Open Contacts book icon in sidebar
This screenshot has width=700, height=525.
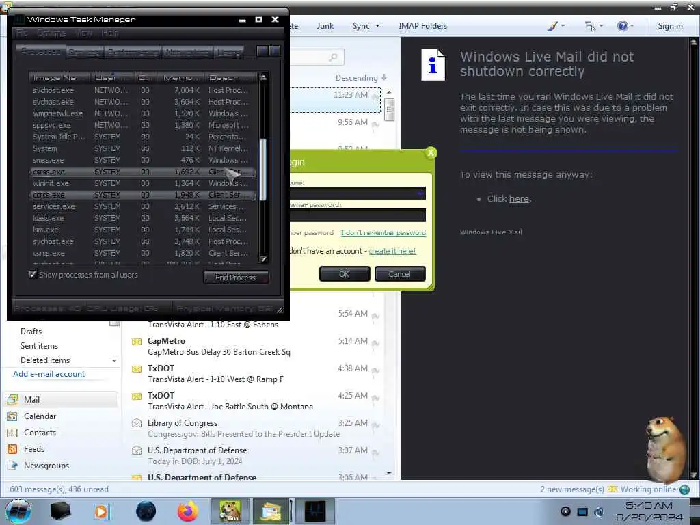(x=12, y=433)
